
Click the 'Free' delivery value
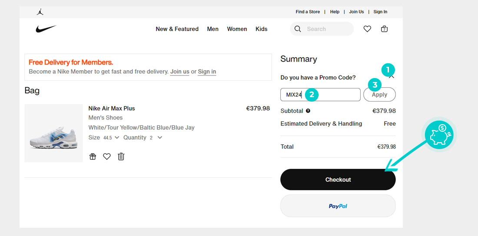click(x=390, y=124)
